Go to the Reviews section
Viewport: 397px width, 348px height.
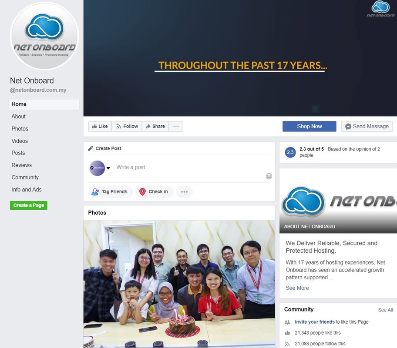[x=21, y=165]
